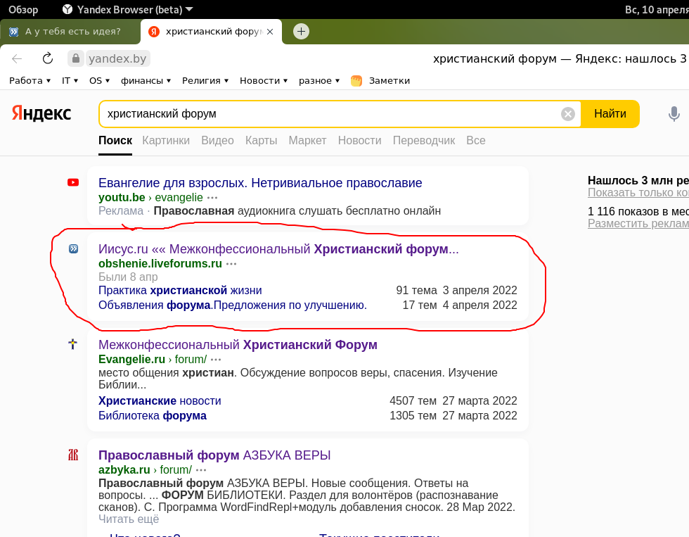The width and height of the screenshot is (689, 537).
Task: Switch to Картинки search tab
Action: click(166, 140)
